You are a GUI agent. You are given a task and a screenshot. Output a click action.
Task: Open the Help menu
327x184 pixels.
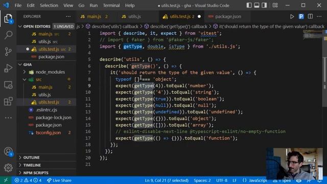pos(130,5)
